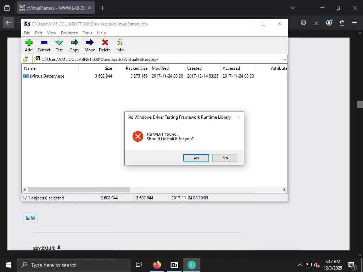Open the zVirtualBattery taskbar icon
The width and height of the screenshot is (363, 272).
point(192,265)
